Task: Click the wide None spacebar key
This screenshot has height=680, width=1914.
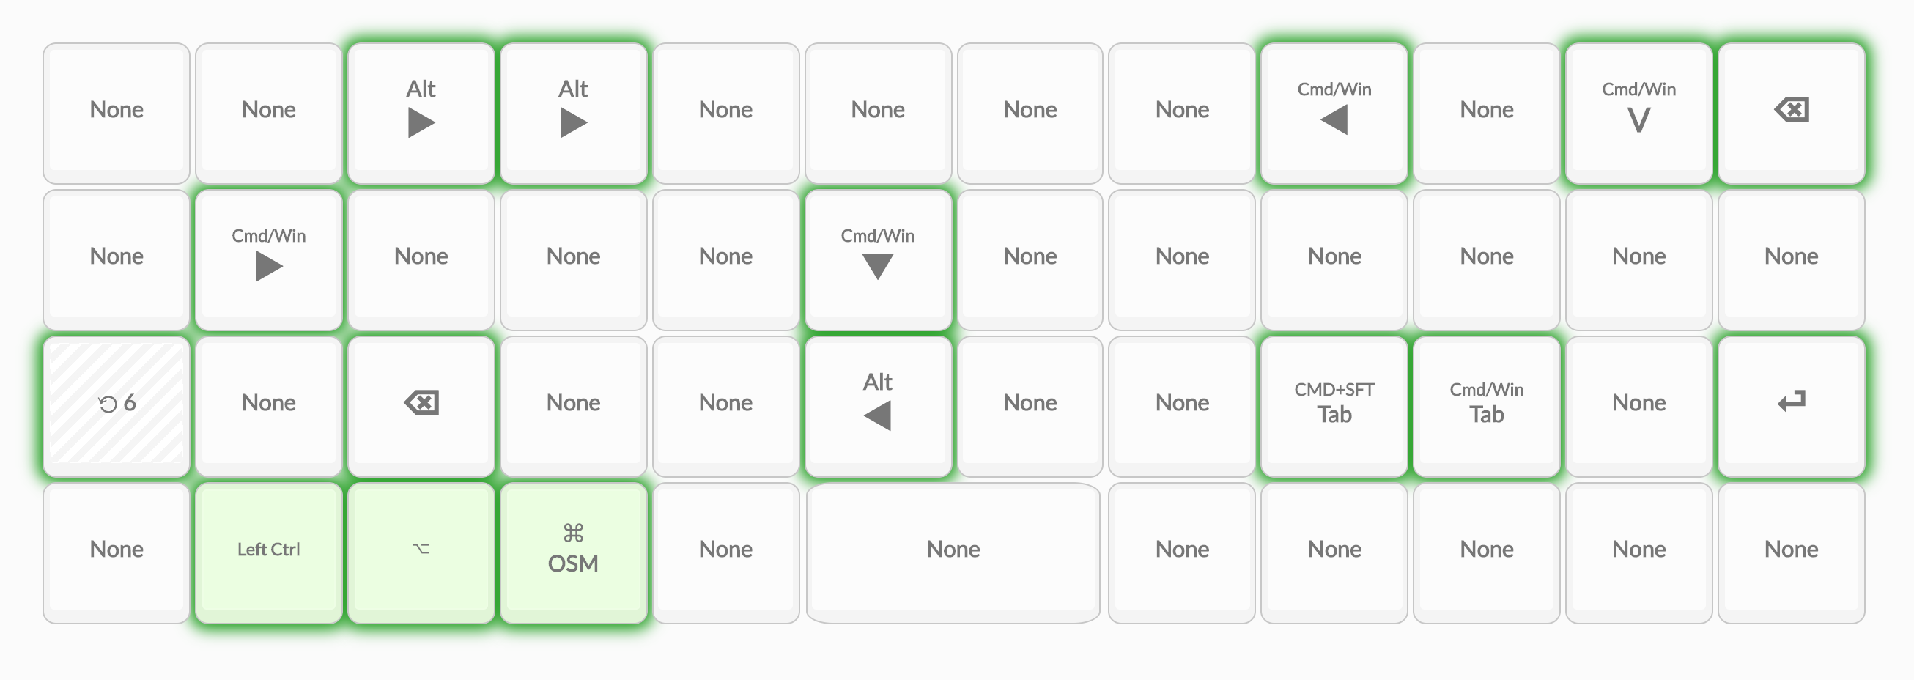Action: 953,551
